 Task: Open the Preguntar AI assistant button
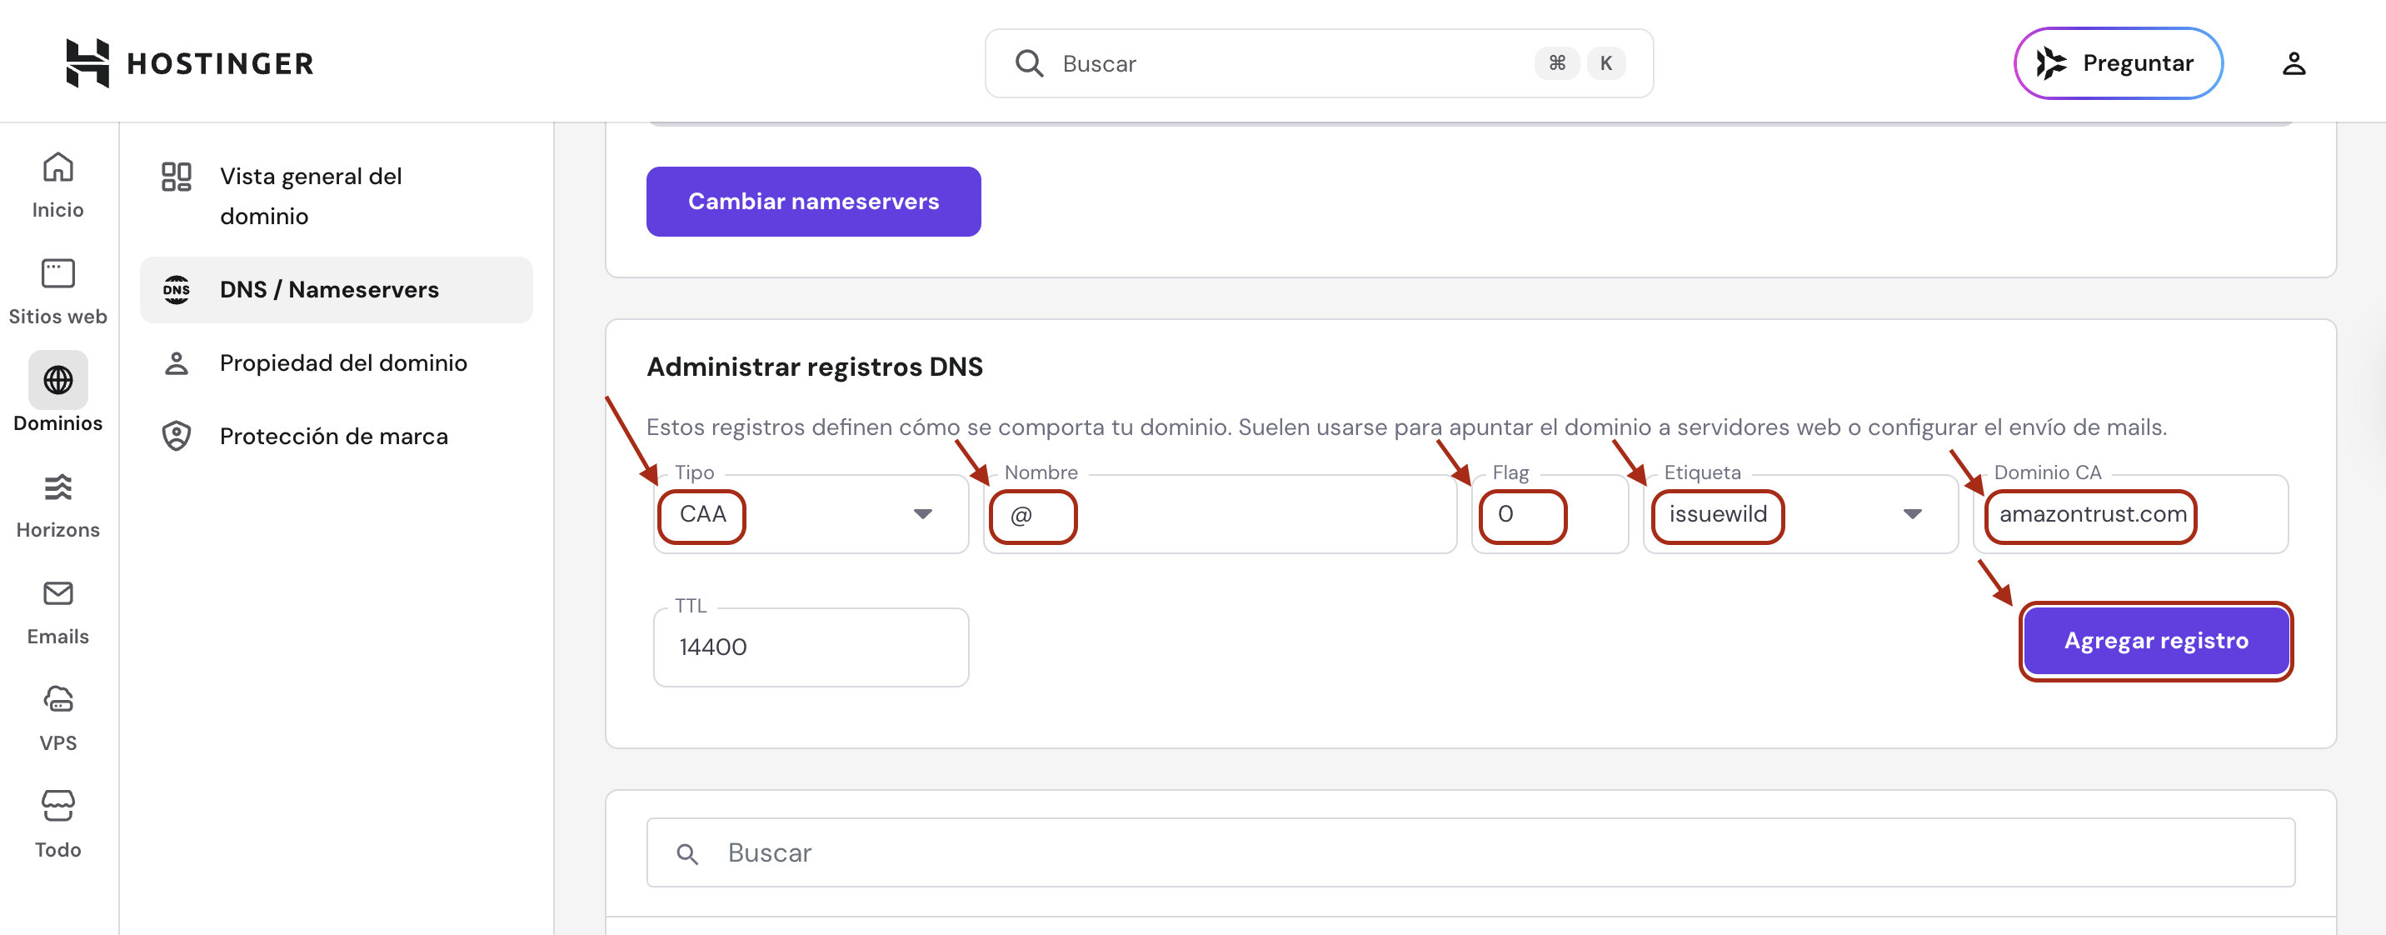pos(2118,63)
